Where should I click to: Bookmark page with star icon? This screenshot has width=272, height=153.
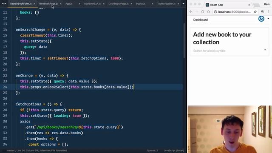(x=255, y=11)
